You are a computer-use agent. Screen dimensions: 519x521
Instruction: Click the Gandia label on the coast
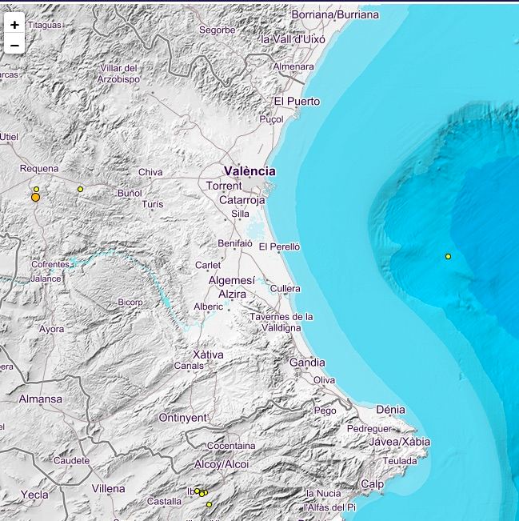click(307, 363)
